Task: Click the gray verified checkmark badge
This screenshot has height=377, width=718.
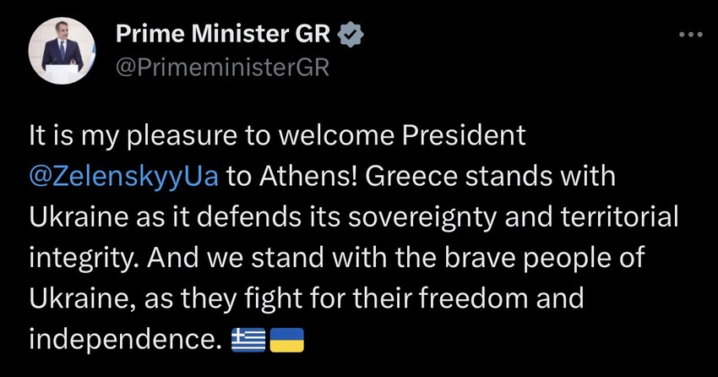Action: [351, 35]
